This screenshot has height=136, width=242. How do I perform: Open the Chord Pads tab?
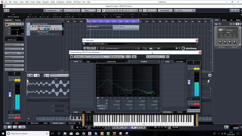coord(72,123)
